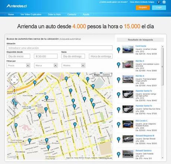Click the KIA Cerato C car thumbnail
171x164 pixels.
[128, 124]
